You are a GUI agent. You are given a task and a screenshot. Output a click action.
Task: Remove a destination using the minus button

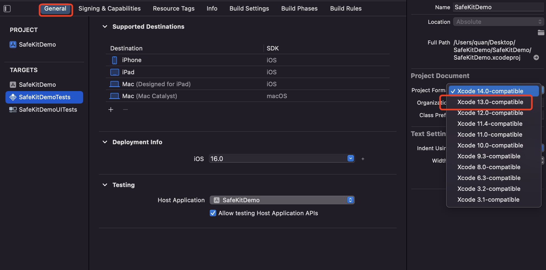(125, 110)
